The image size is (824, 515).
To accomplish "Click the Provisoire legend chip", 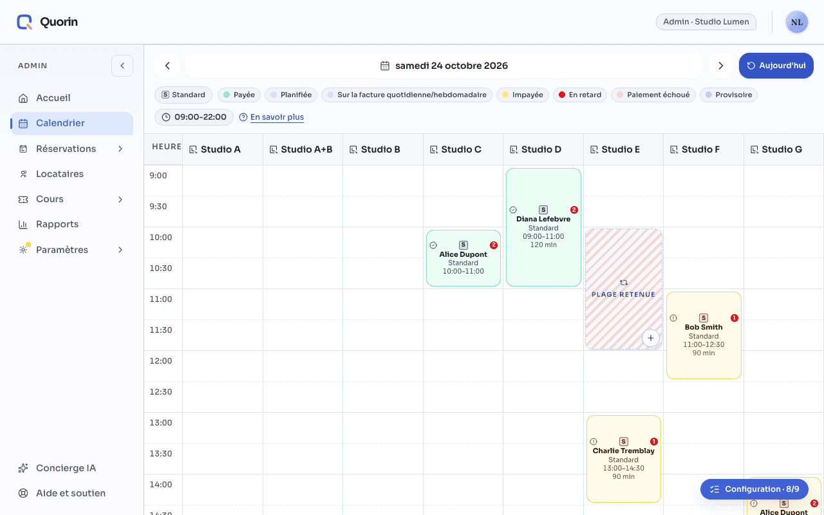I will coord(729,95).
